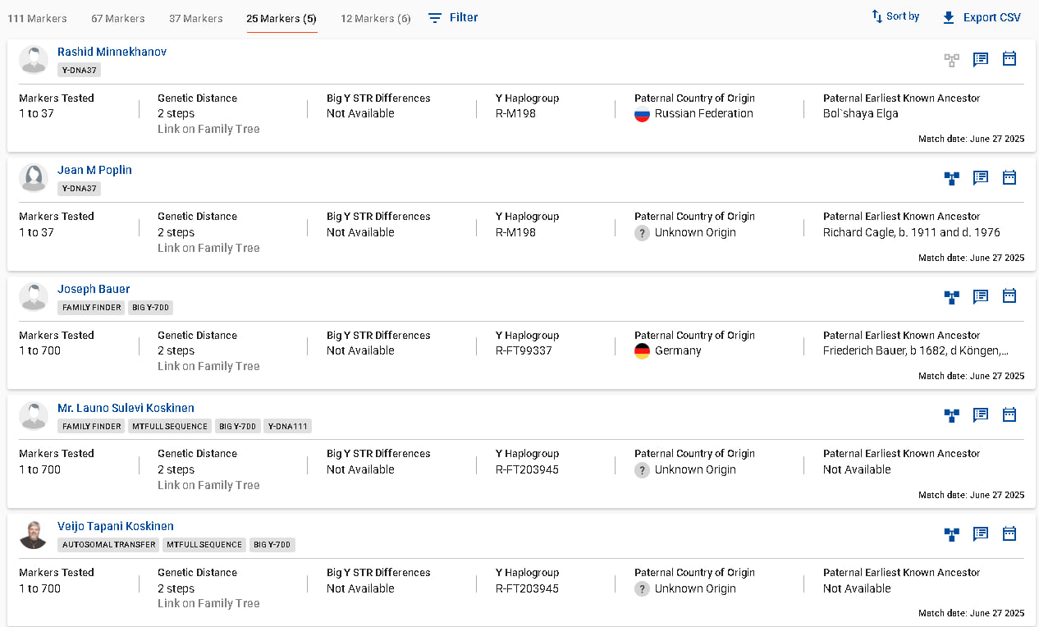1039x627 pixels.
Task: Open Jean M Poplin's profile
Action: (x=94, y=170)
